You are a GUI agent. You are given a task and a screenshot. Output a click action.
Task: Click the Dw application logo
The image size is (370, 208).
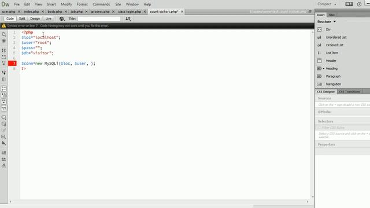(x=5, y=4)
